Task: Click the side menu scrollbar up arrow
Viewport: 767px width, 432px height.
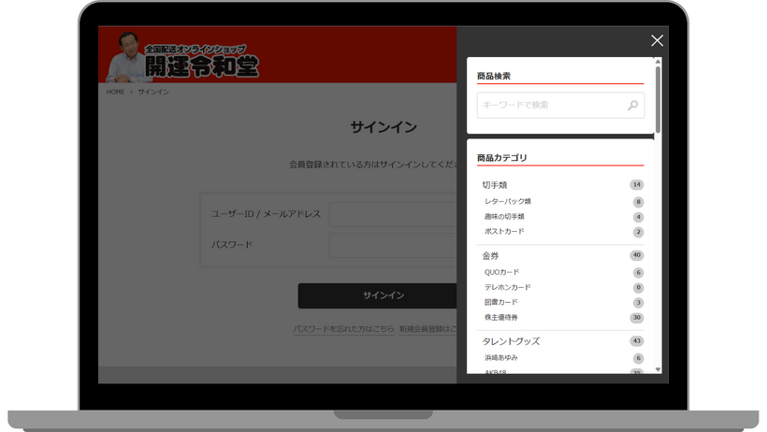Action: coord(658,62)
